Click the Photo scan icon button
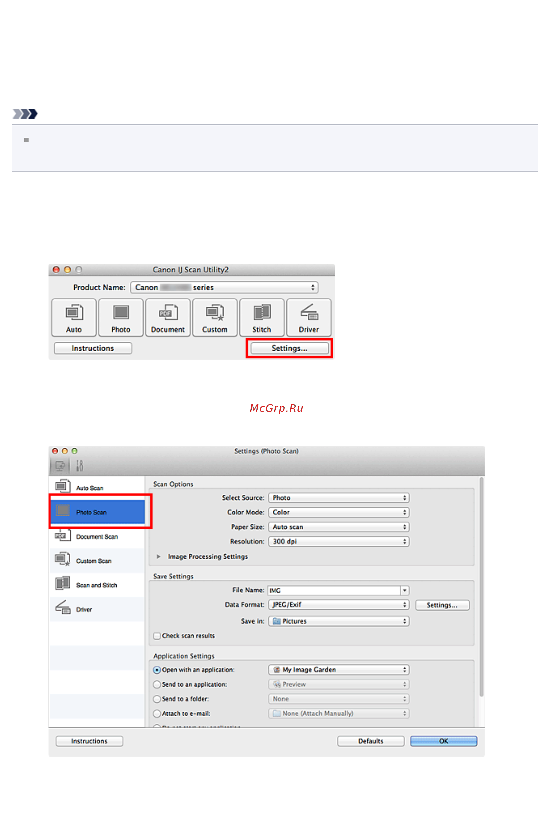Screen dimensions: 550x816 click(121, 318)
